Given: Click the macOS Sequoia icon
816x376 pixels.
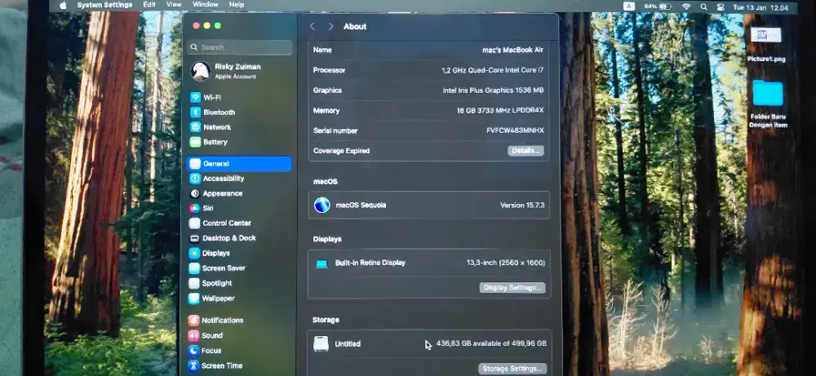Looking at the screenshot, I should pyautogui.click(x=322, y=205).
